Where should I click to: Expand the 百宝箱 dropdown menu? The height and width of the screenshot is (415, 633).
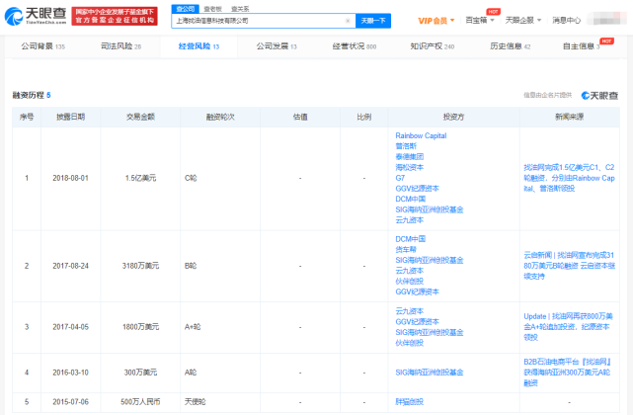480,20
